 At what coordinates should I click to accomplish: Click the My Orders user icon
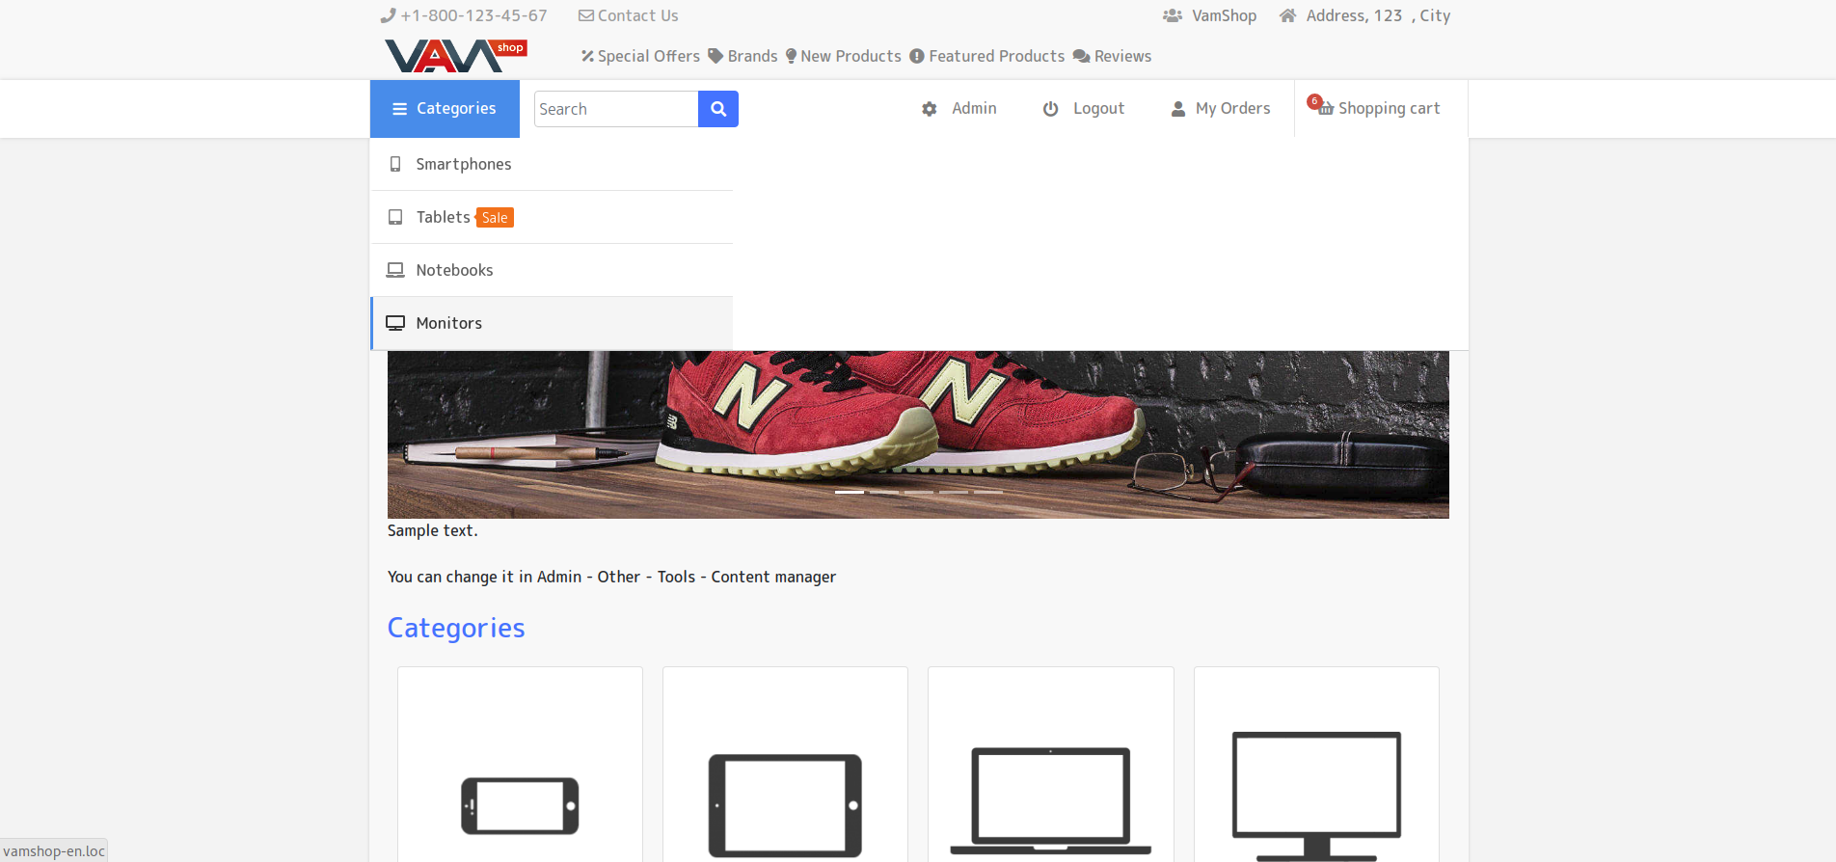coord(1177,109)
